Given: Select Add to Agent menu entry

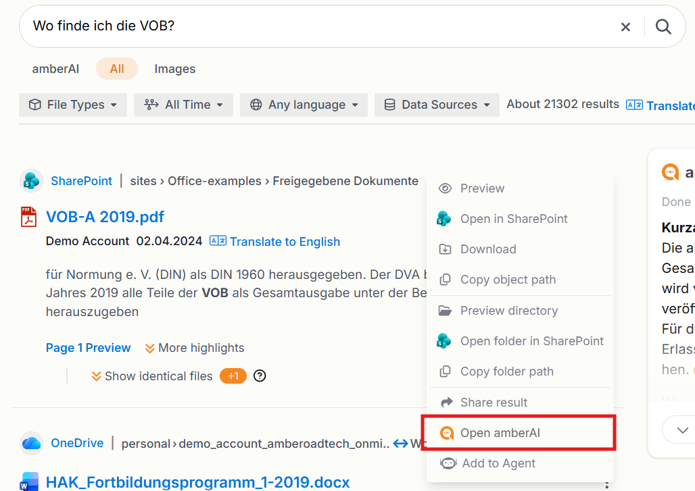Looking at the screenshot, I should pos(521,463).
